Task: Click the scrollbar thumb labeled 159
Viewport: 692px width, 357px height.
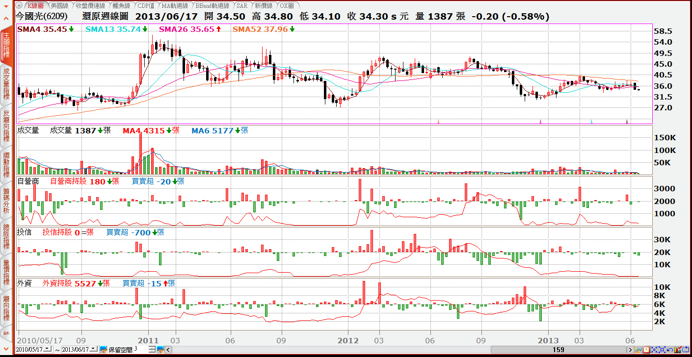Action: pyautogui.click(x=558, y=350)
